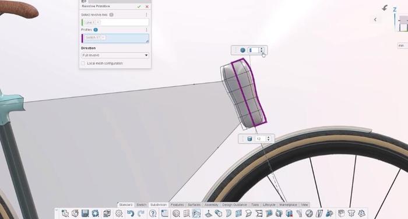Click the Undo arrow icon
This screenshot has height=219, width=408.
(131, 214)
